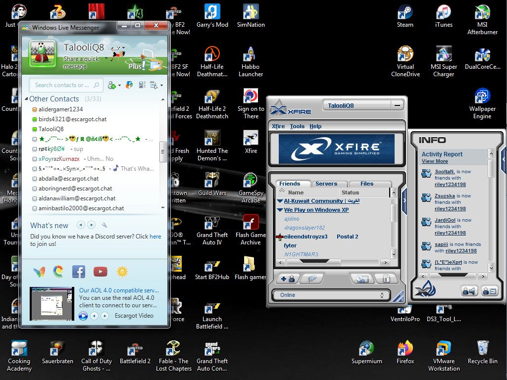Viewport: 507px width, 380px height.
Task: Open the Tools menu in Xfire
Action: pyautogui.click(x=297, y=126)
